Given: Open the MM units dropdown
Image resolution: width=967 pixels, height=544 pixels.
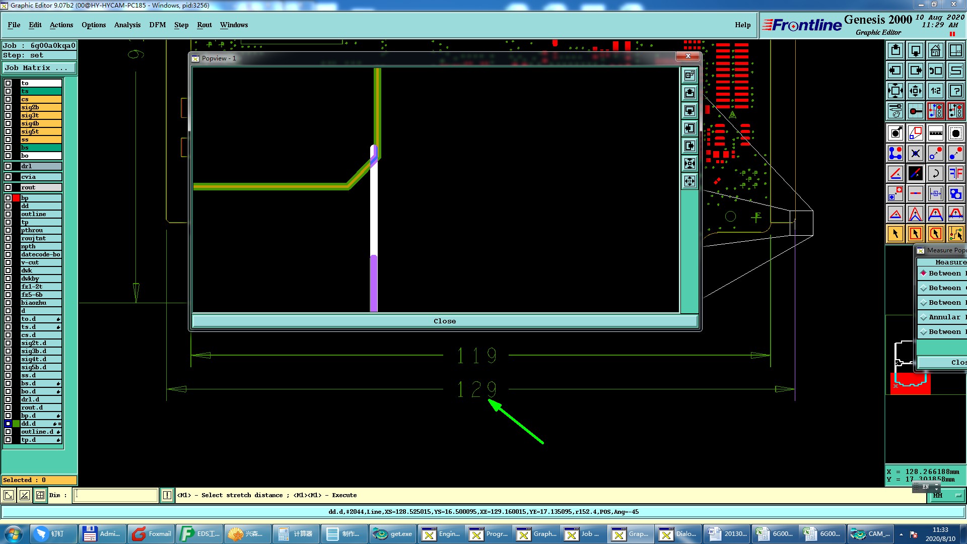Looking at the screenshot, I should pos(946,496).
